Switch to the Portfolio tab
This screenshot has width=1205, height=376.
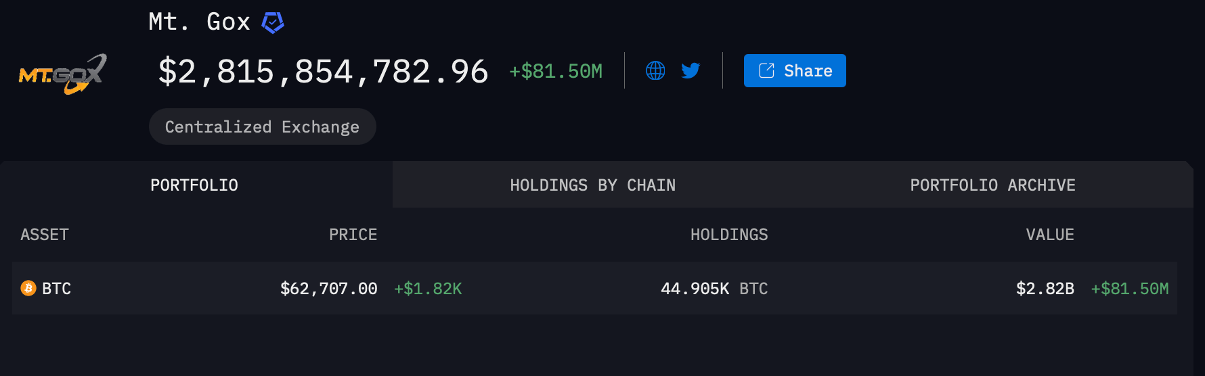(x=194, y=185)
